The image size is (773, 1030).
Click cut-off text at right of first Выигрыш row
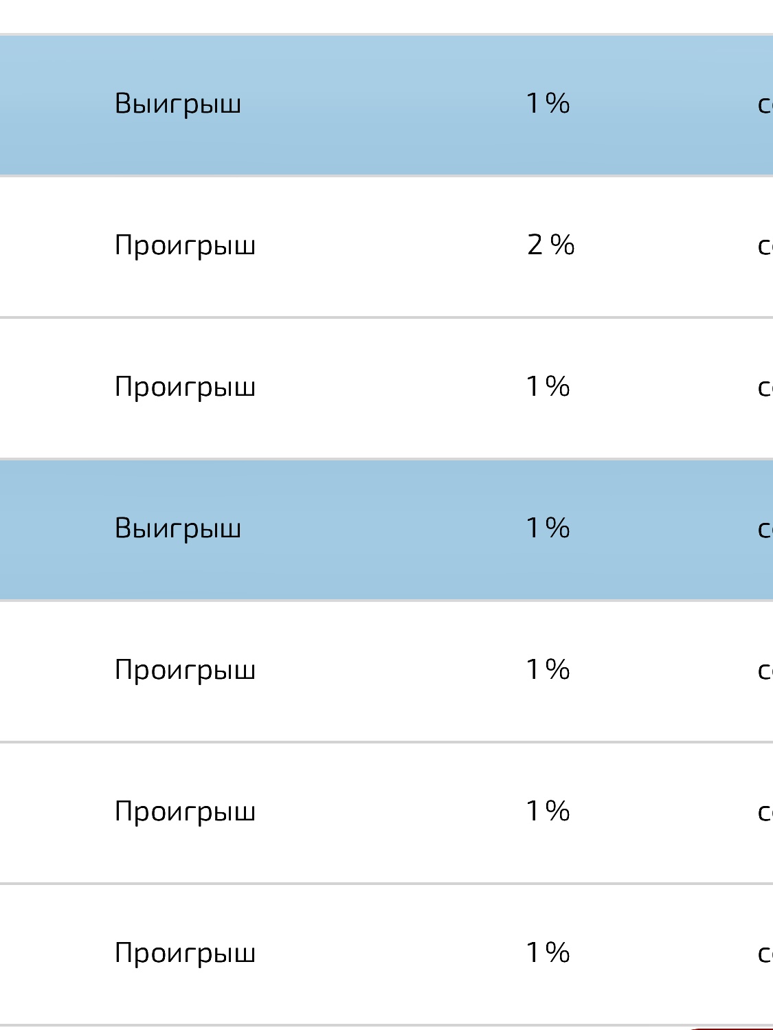click(x=765, y=104)
